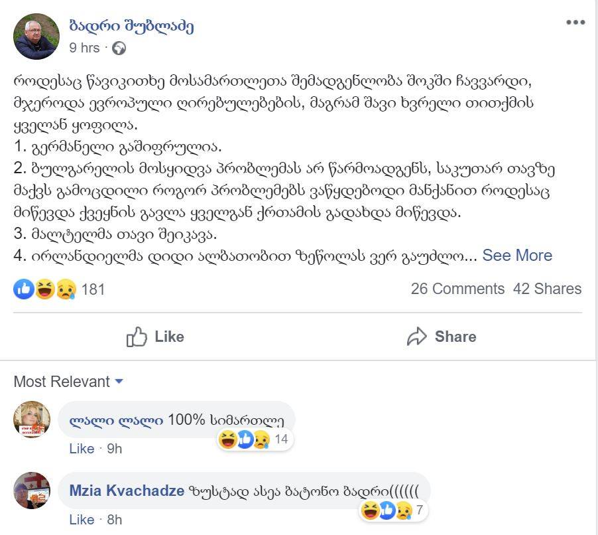Click the Share arrow icon

click(417, 337)
